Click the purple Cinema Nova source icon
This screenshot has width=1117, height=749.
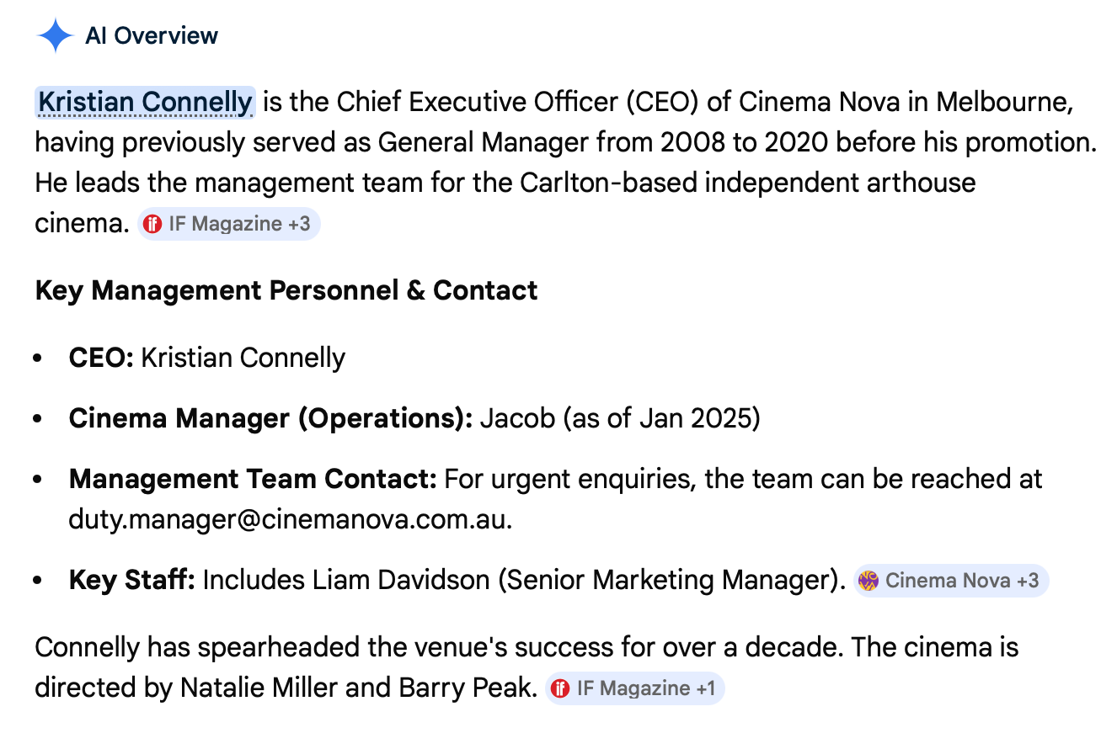[x=868, y=581]
